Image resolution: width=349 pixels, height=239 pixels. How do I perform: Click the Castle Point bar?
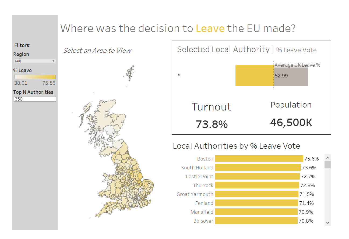[257, 176]
